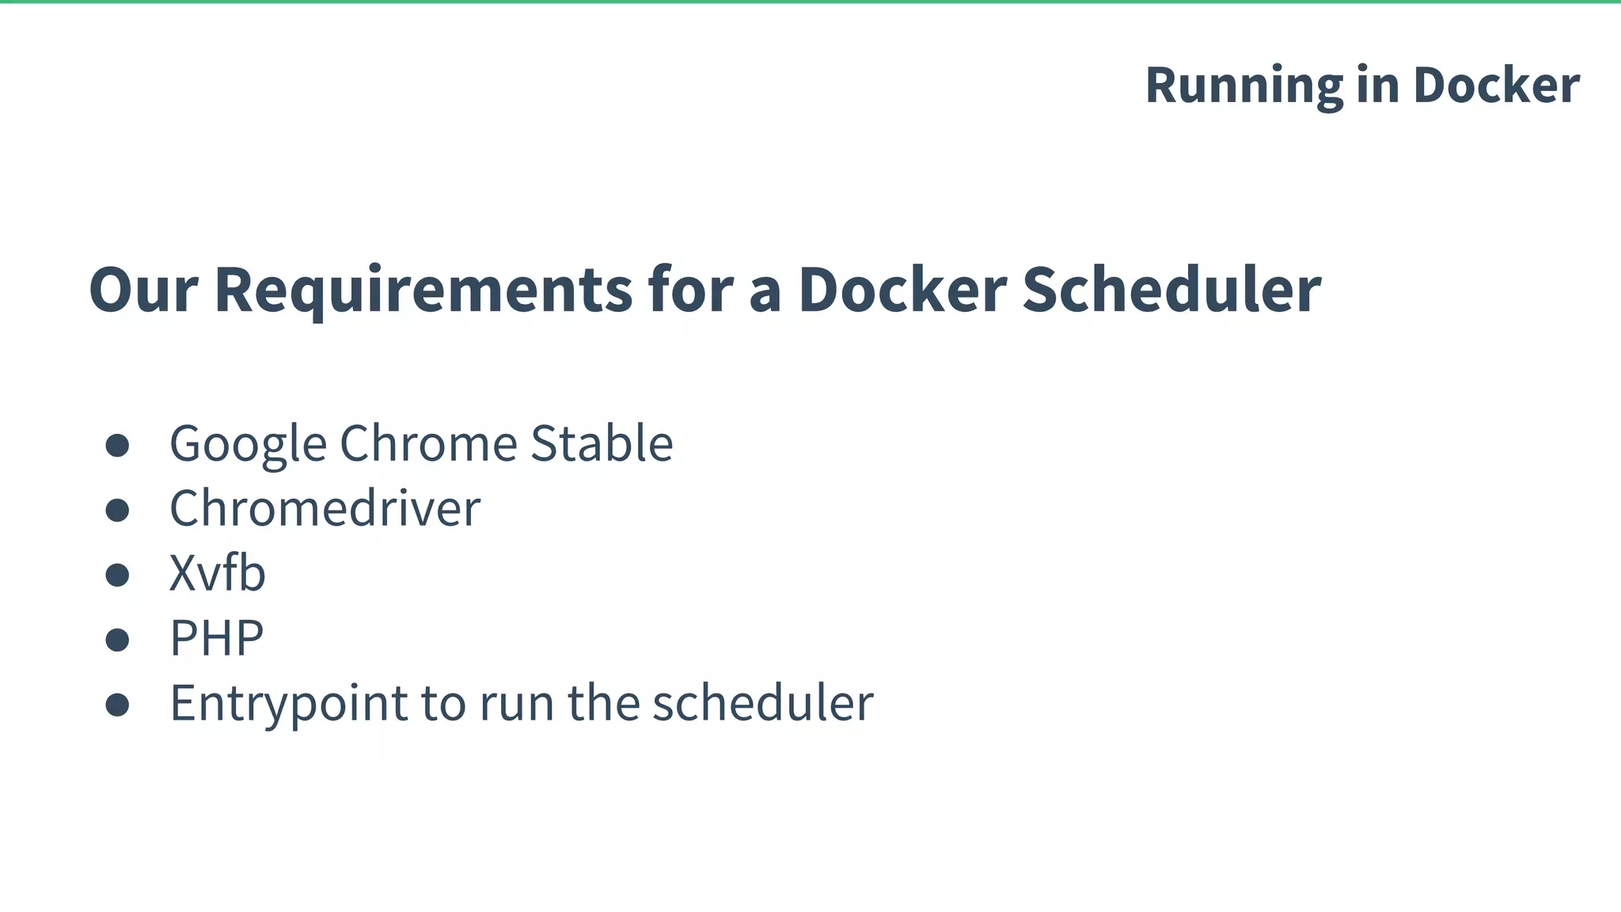This screenshot has width=1621, height=912.
Task: Click "Entrypoint to run the scheduler" text
Action: 522,703
